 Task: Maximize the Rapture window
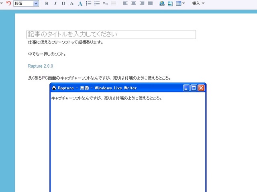194,88
